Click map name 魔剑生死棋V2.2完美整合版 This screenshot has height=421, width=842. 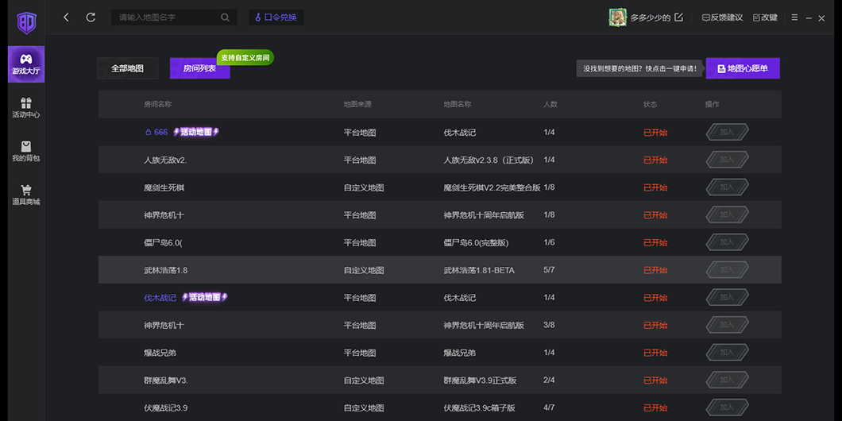[492, 187]
